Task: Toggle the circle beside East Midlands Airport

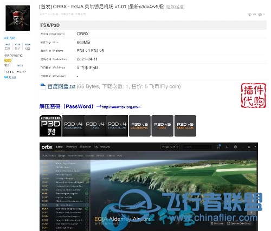Action: click(87, 224)
